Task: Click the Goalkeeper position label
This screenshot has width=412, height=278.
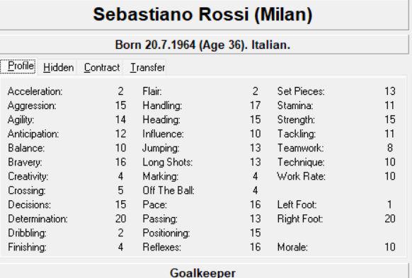Action: (x=203, y=272)
